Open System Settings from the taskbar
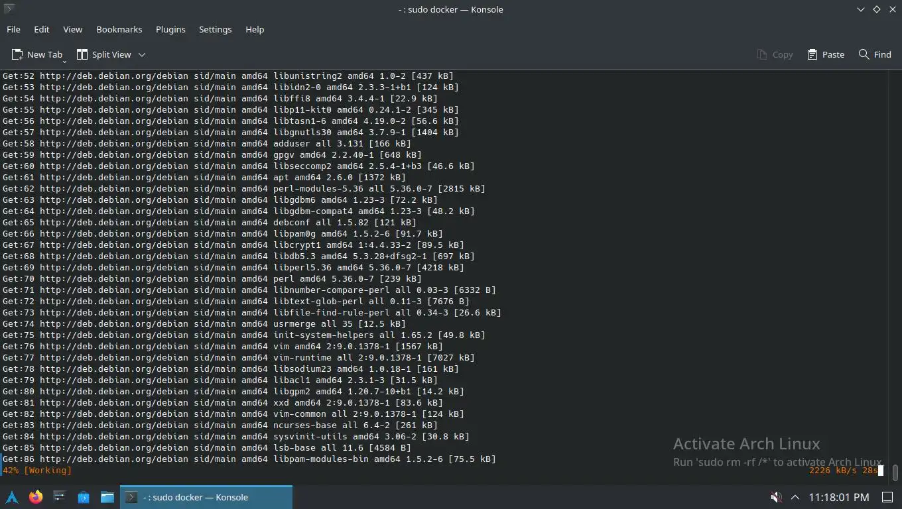The width and height of the screenshot is (902, 509). pyautogui.click(x=60, y=497)
